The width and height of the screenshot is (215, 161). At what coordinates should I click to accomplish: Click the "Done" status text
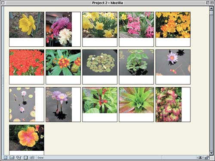(40, 158)
